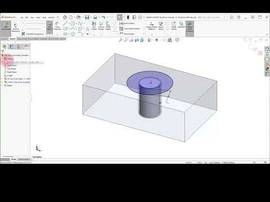Image resolution: width=270 pixels, height=202 pixels.
Task: Click the Repair Sketch tool
Action: [161, 26]
